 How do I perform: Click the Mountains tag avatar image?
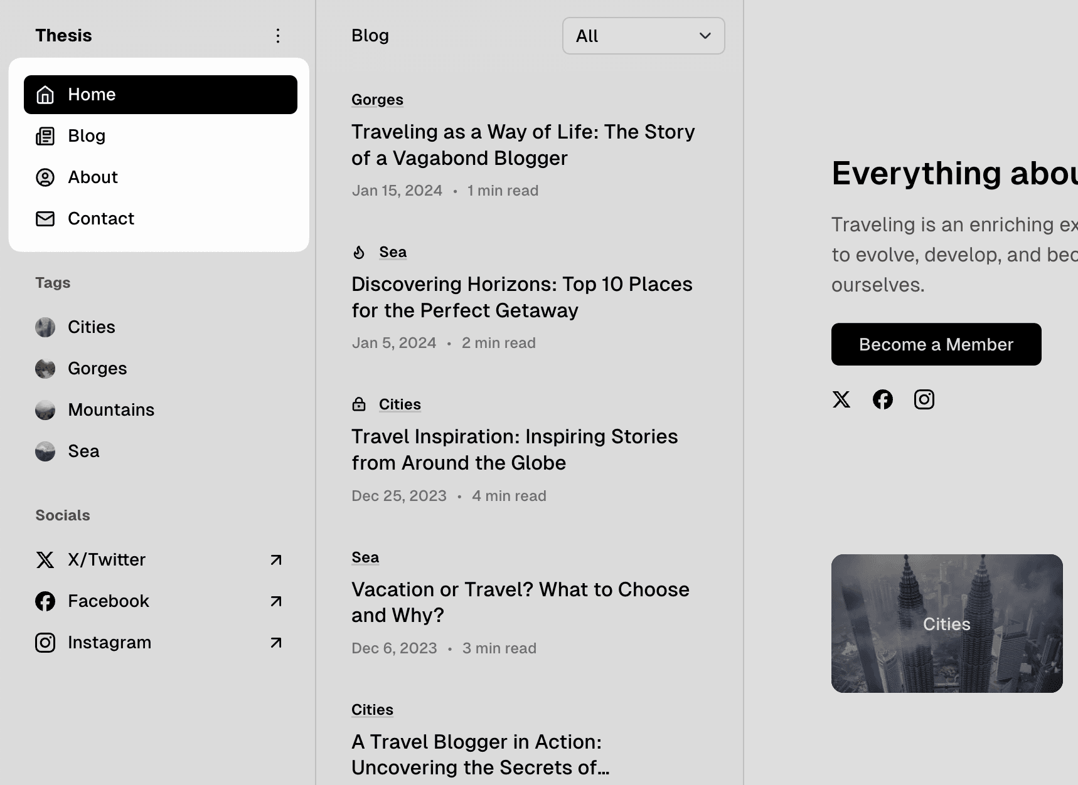coord(45,410)
